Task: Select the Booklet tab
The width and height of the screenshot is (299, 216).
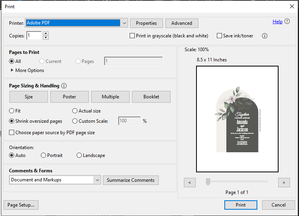Action: point(151,97)
